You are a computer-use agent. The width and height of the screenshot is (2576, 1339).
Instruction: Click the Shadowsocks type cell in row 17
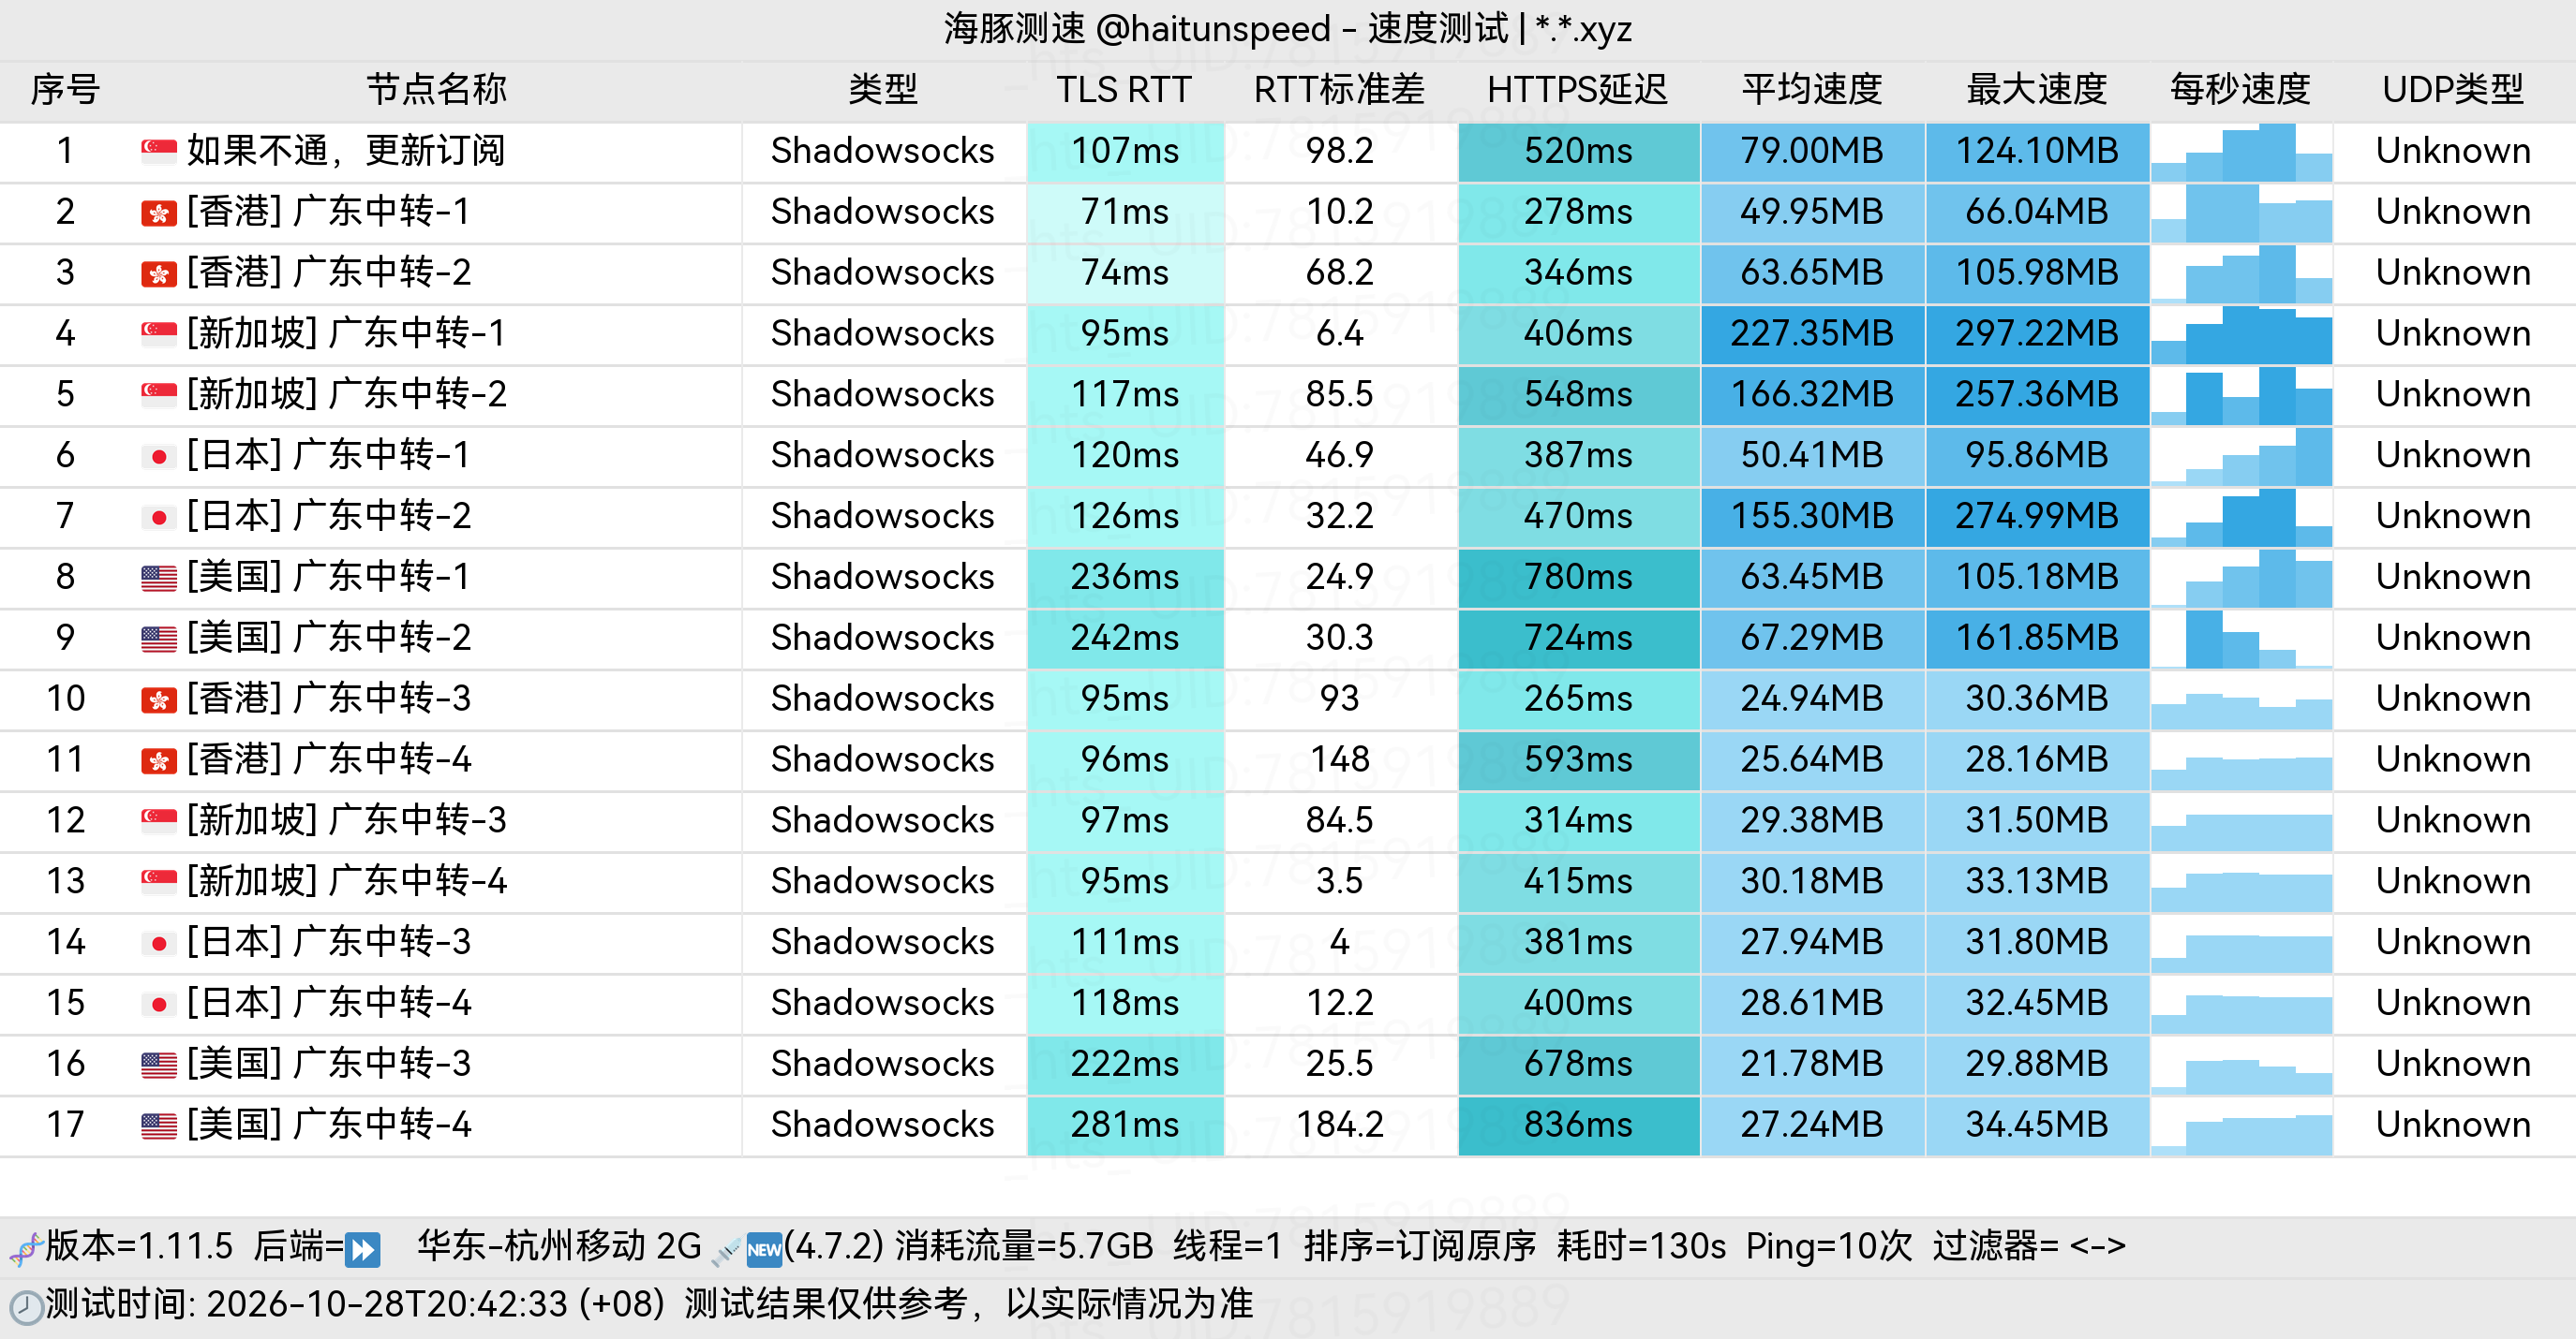tap(883, 1126)
